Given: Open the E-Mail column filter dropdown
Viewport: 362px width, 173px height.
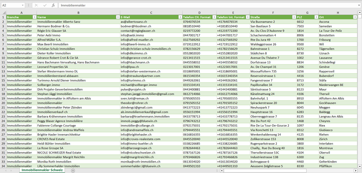Looking at the screenshot, I should (x=180, y=17).
